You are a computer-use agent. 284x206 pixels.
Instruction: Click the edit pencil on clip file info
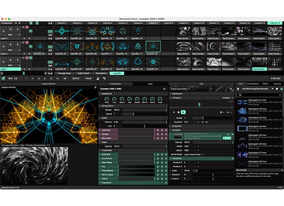[x=228, y=134]
